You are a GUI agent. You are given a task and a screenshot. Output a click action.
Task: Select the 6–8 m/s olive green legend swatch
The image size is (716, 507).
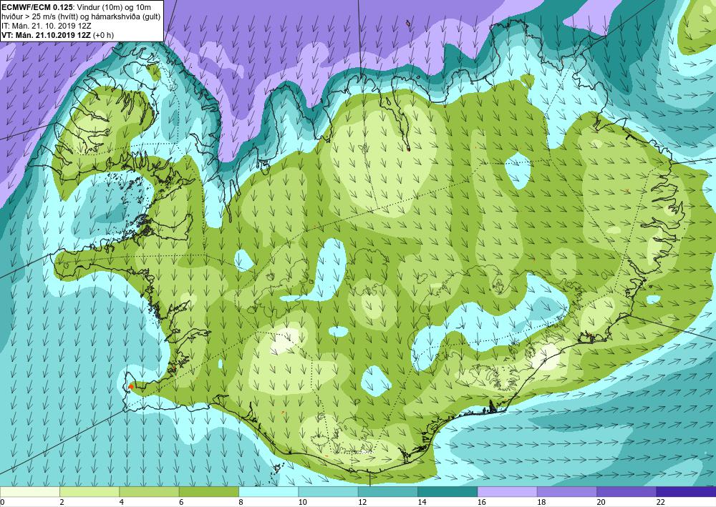[209, 492]
